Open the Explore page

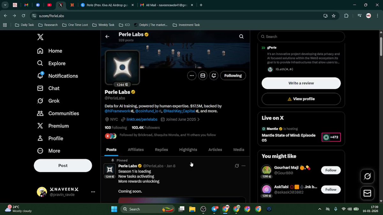pyautogui.click(x=51, y=63)
